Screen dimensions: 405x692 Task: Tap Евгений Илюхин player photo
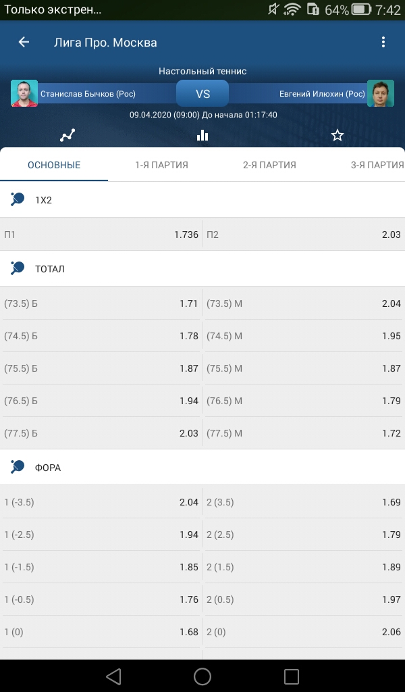380,93
